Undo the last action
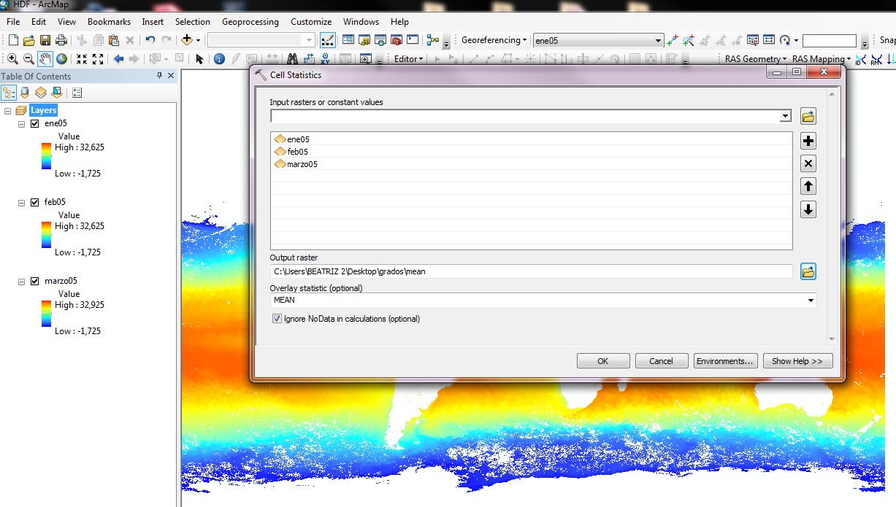Screen dimensions: 896x507 click(150, 40)
